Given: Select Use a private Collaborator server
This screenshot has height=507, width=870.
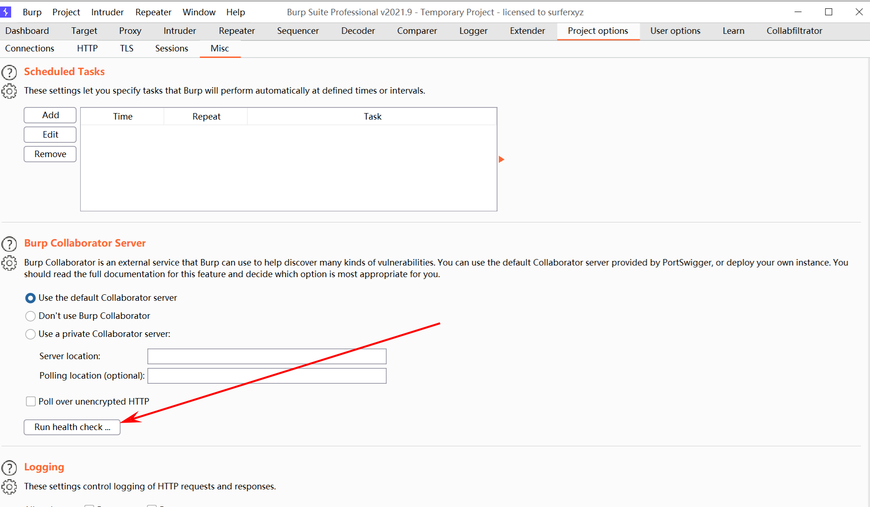Looking at the screenshot, I should [x=31, y=334].
